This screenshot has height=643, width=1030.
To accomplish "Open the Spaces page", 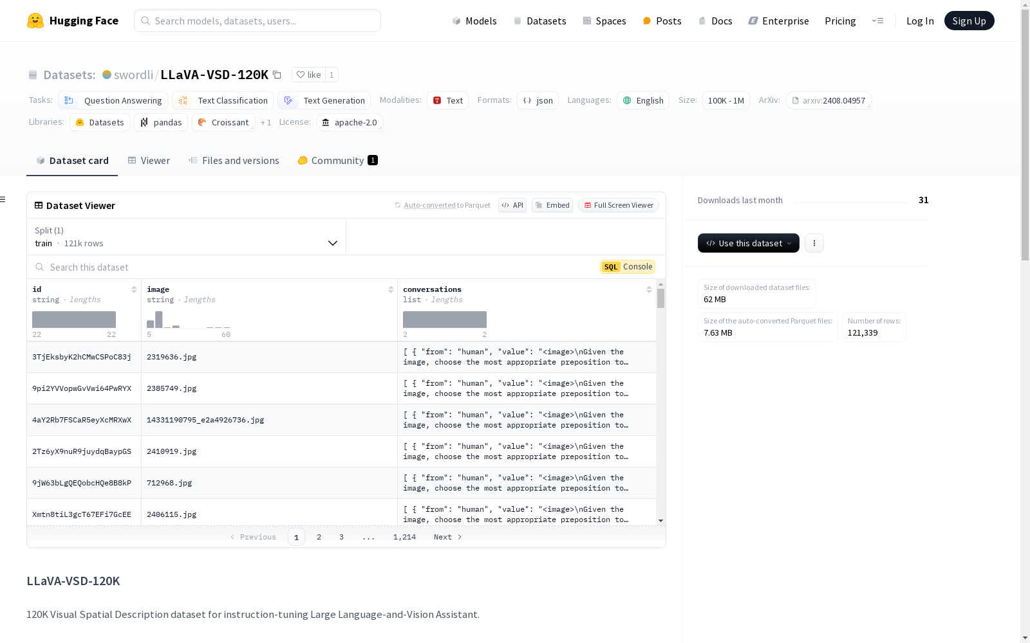I will tap(604, 21).
